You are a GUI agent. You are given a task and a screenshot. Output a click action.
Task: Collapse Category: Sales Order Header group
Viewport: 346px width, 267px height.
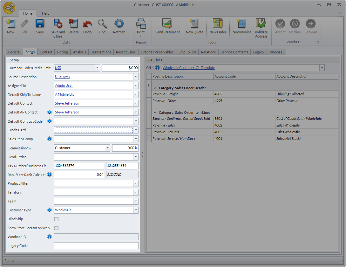(x=155, y=88)
